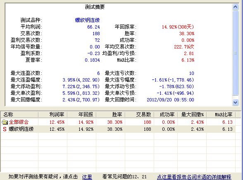The image size is (243, 180).
Task: Sort by the 交易数 column header
Action: pyautogui.click(x=140, y=115)
